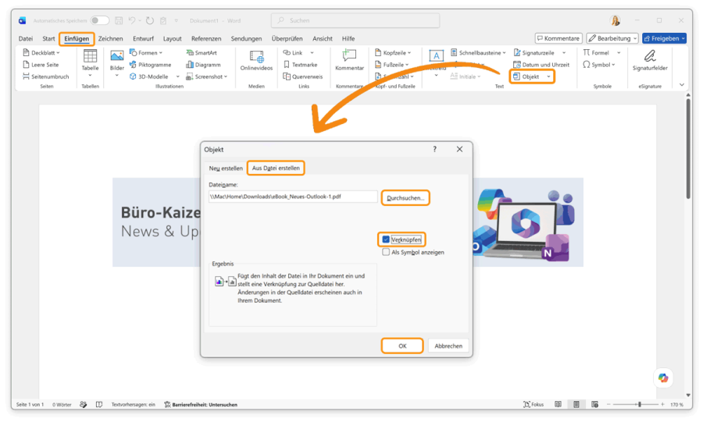Open the Copilot floating button
Viewport: 703px width, 422px height.
click(x=663, y=378)
